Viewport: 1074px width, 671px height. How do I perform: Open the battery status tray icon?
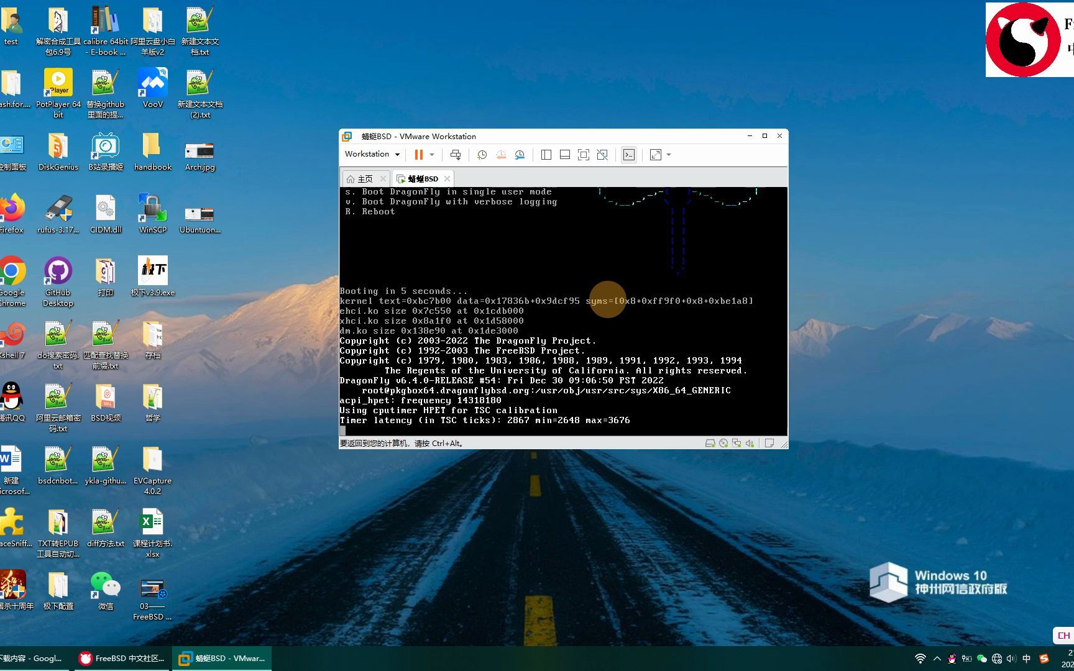point(966,659)
